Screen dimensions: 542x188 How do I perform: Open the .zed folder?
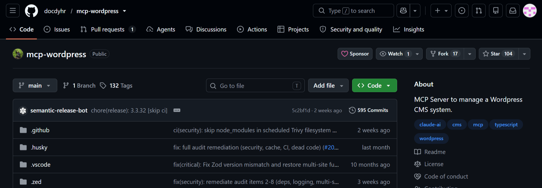[x=36, y=182]
